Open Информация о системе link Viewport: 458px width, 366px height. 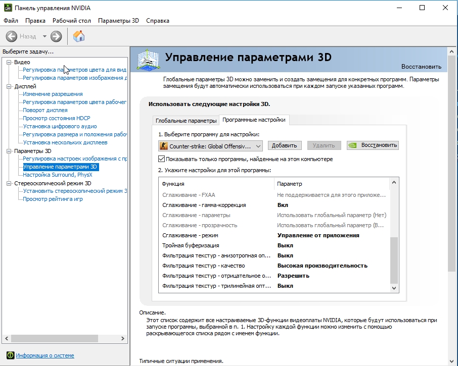pyautogui.click(x=44, y=355)
